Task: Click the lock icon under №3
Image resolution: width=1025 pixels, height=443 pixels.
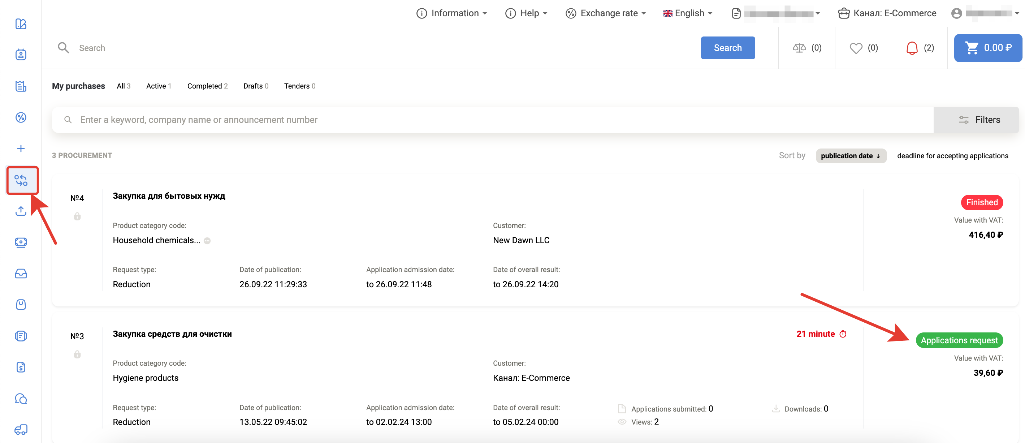Action: click(77, 354)
